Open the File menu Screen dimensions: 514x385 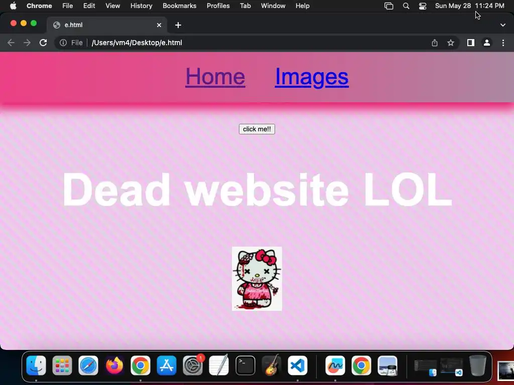[68, 6]
